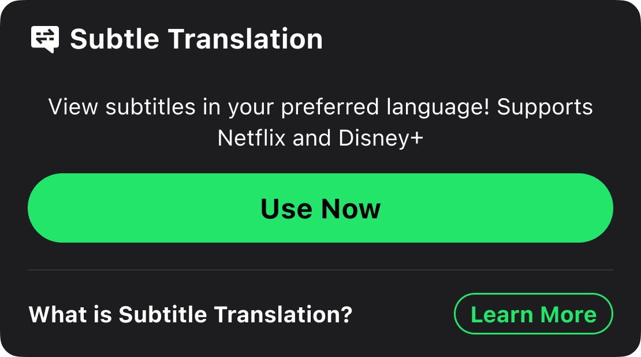Click the outlined Learn More pill button
The height and width of the screenshot is (357, 641).
pos(533,314)
